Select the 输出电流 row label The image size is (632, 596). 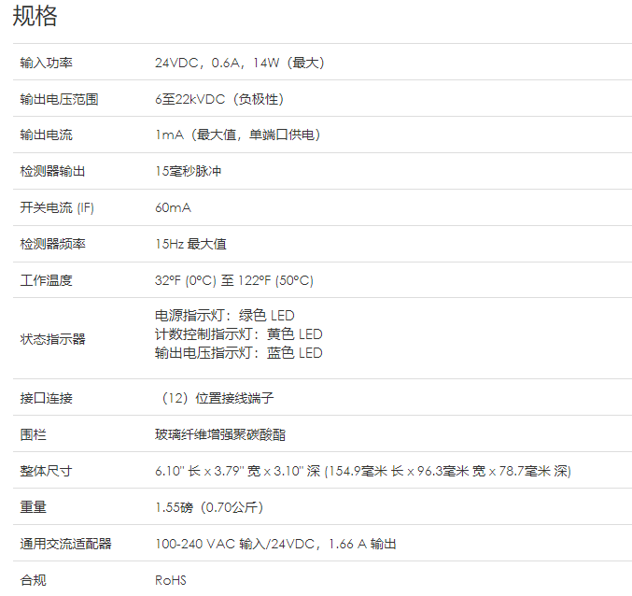tap(47, 135)
